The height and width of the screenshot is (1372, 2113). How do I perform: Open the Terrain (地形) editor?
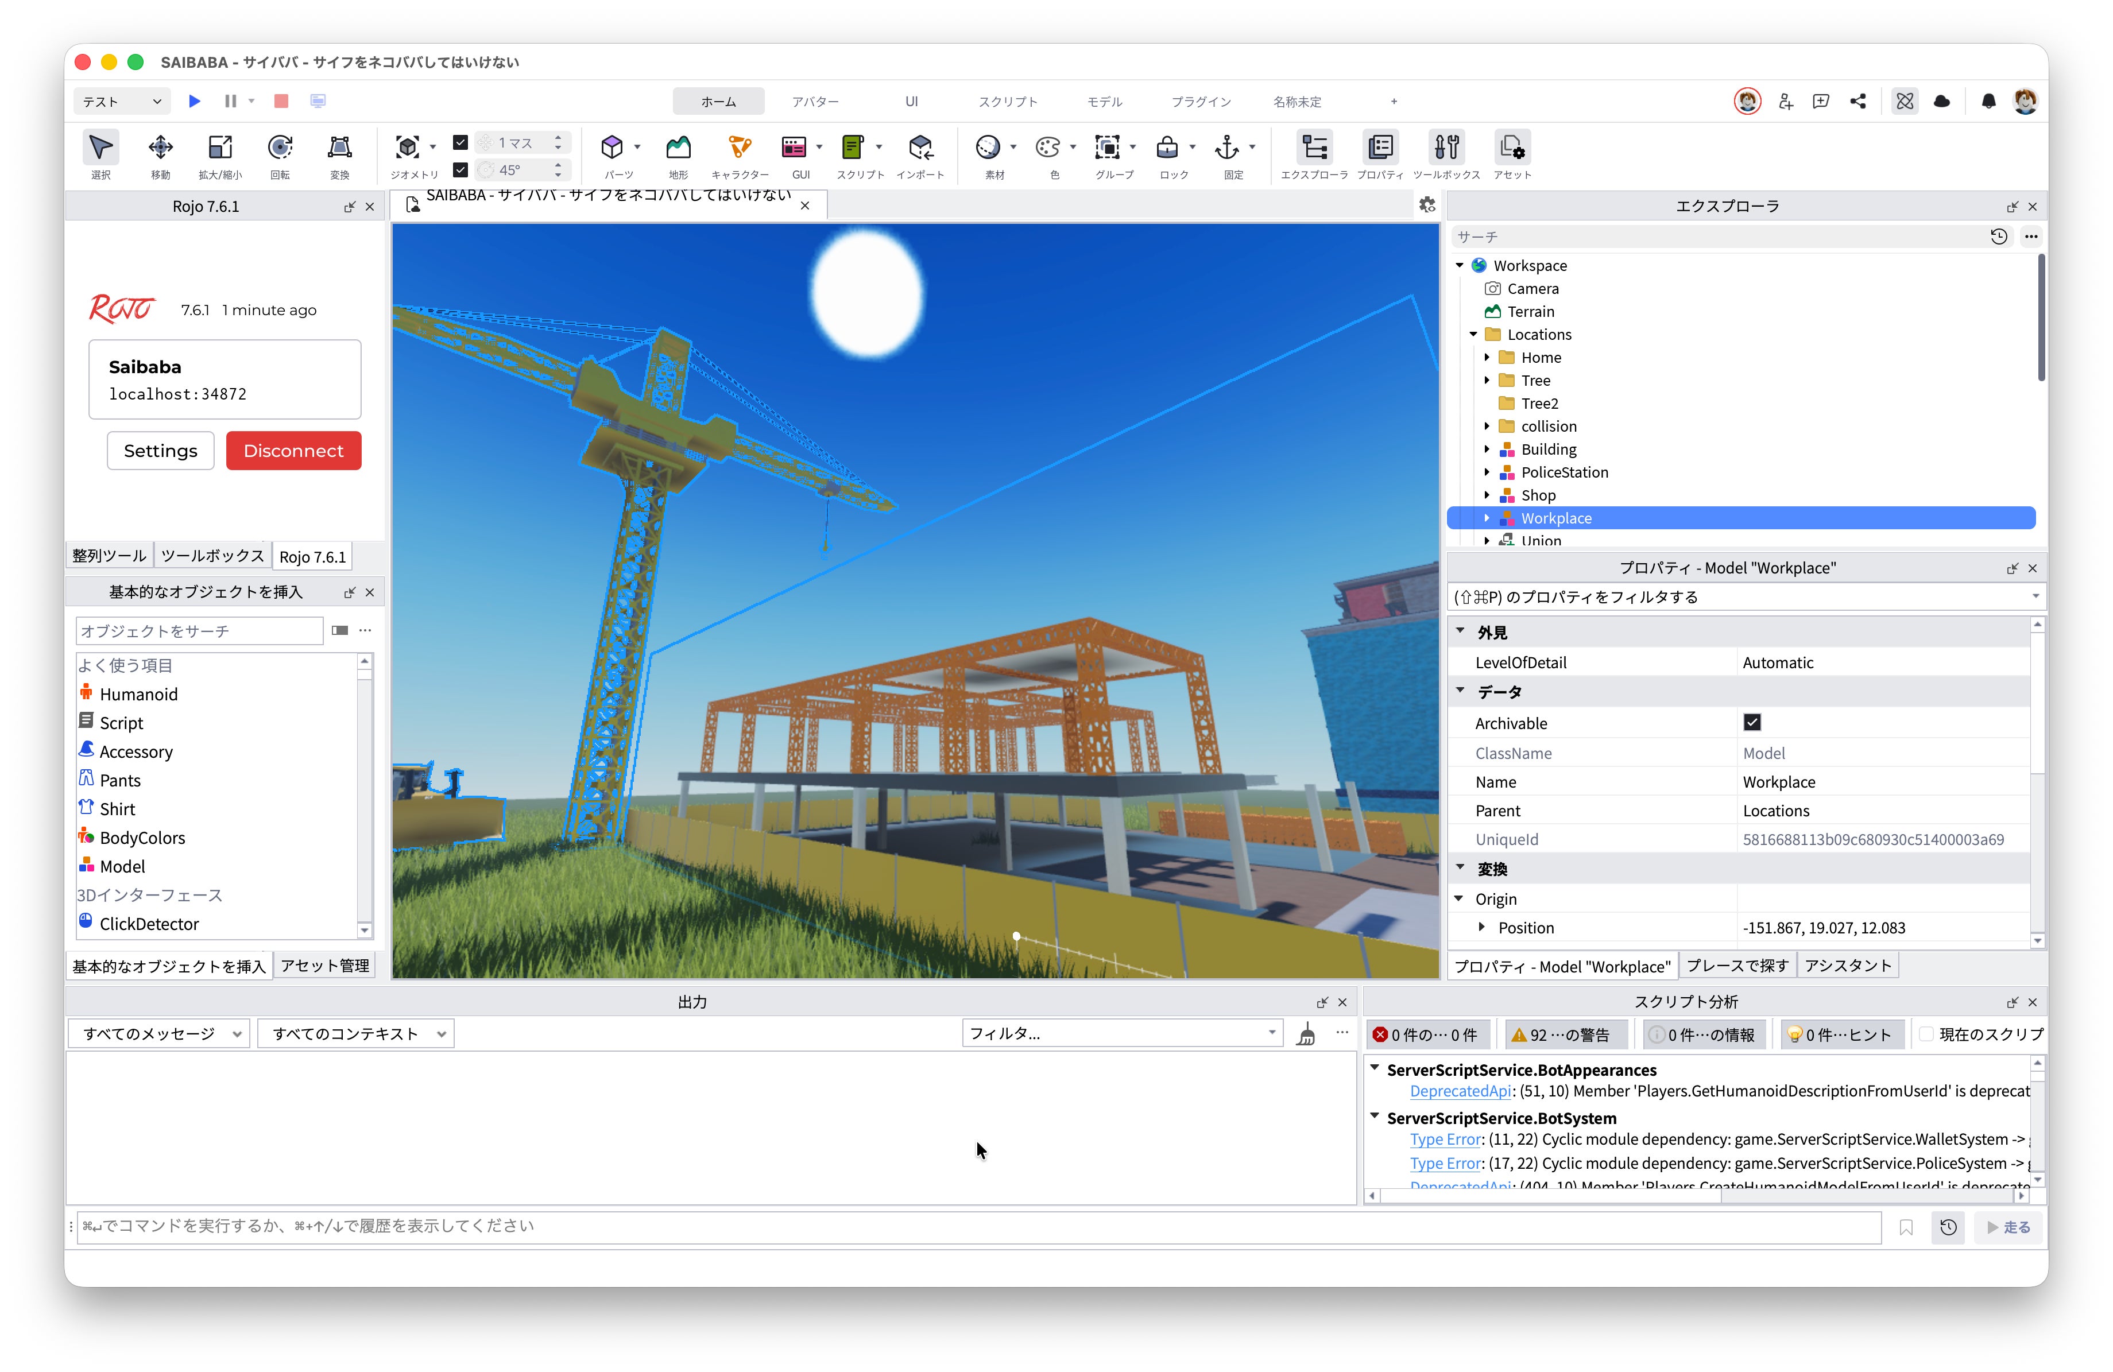coord(678,156)
